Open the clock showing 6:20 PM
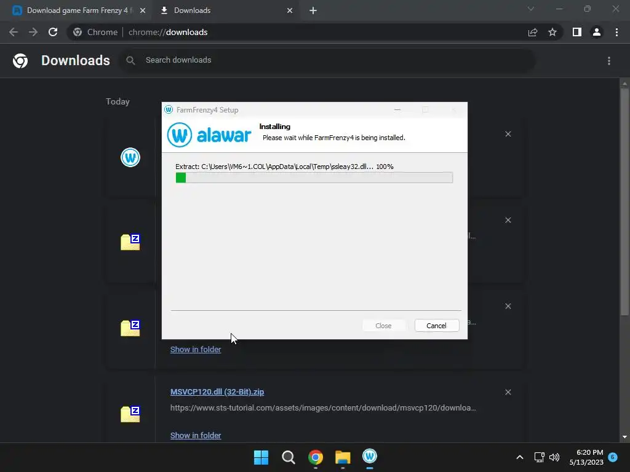630x472 pixels. [586, 457]
